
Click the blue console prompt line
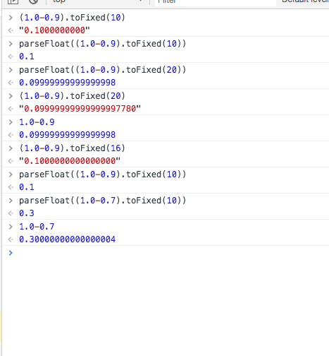pyautogui.click(x=166, y=253)
